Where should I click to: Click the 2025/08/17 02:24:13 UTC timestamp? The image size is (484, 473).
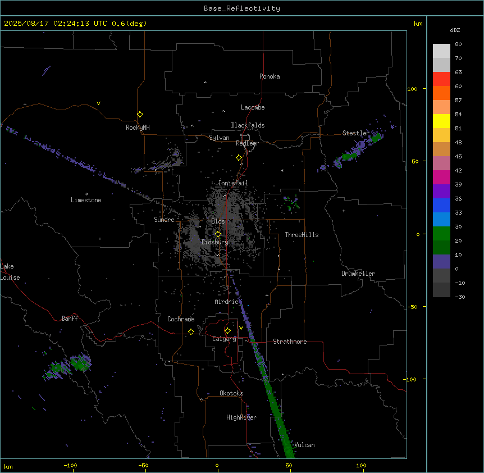tap(55, 24)
